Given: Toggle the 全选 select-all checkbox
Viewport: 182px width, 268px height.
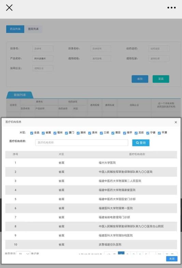Looking at the screenshot, I should [32, 133].
